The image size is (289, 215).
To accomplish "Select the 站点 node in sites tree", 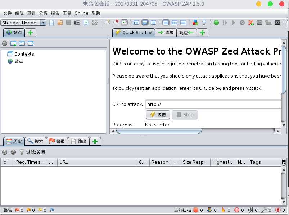I will tap(15, 61).
